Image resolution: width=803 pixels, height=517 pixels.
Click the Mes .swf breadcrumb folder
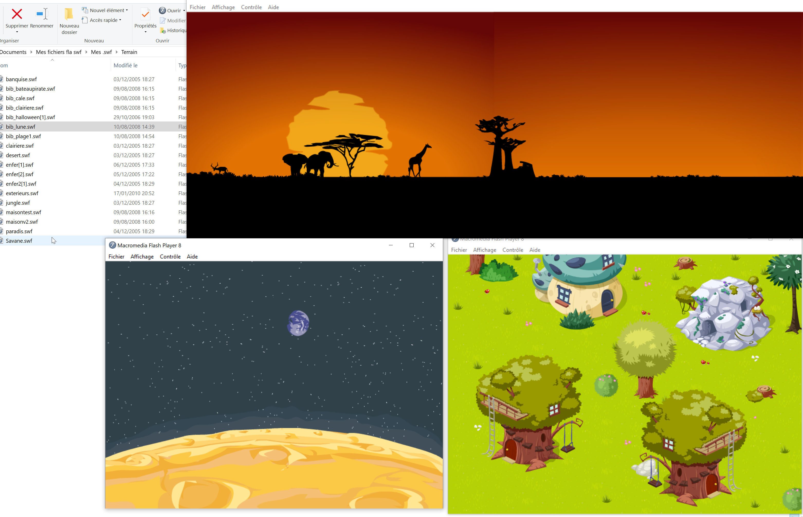tap(101, 52)
